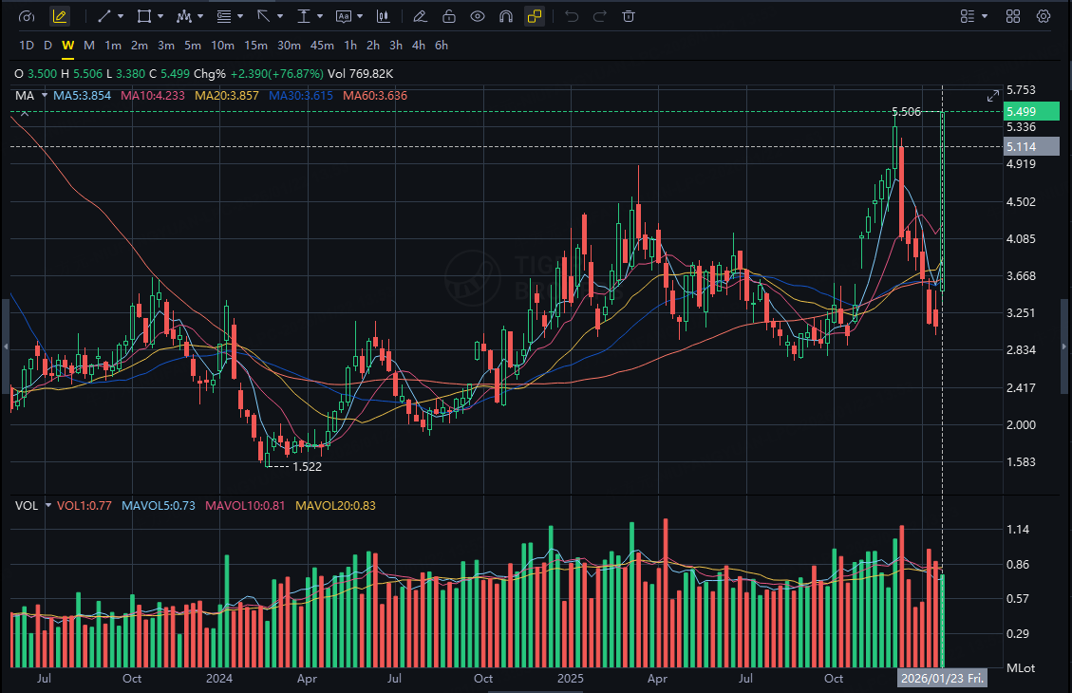Open the multi-chart grid layout
1072x693 pixels.
(x=1013, y=16)
